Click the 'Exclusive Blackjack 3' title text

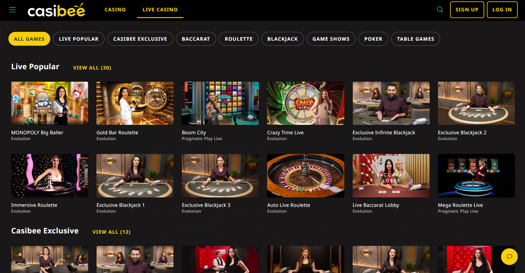(x=206, y=205)
